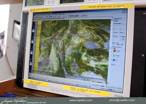Switch to the Dartcom SSAPIDY taskbar button

click(84, 86)
